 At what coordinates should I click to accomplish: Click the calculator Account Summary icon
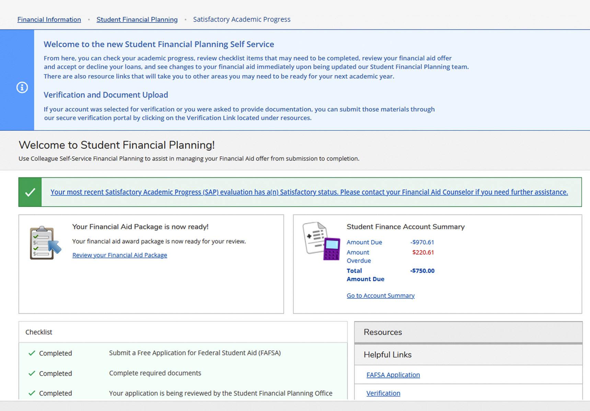(x=321, y=241)
